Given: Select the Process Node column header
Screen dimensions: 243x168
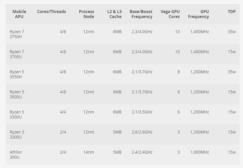Looking at the screenshot, I should click(86, 14).
